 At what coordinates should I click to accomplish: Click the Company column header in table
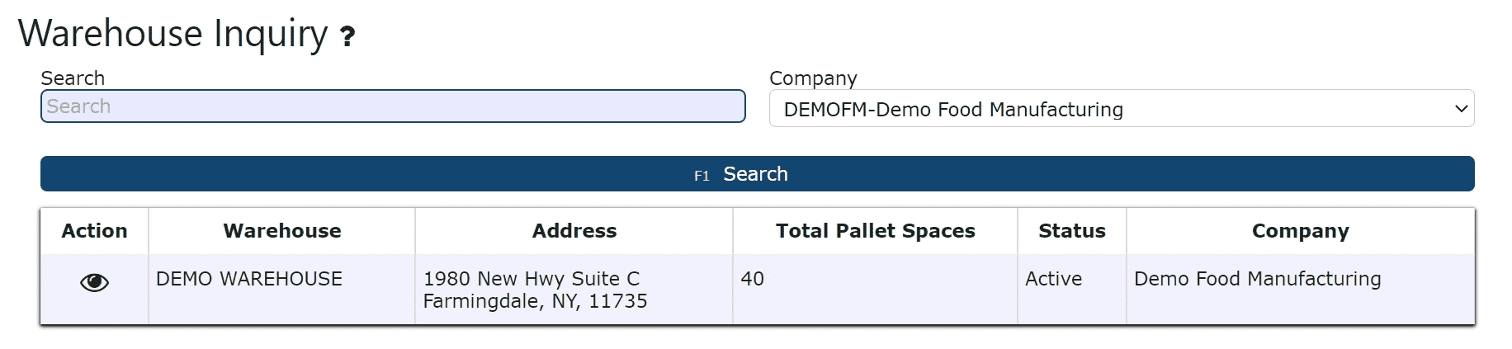tap(1301, 231)
